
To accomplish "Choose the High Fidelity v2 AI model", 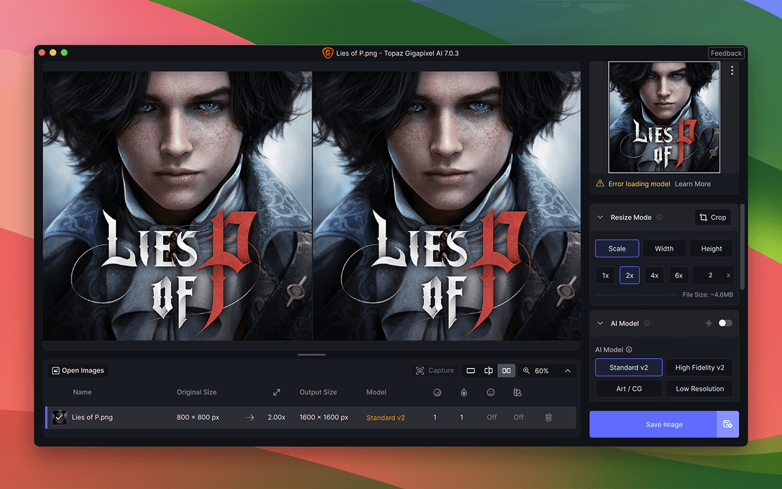I will (x=700, y=368).
